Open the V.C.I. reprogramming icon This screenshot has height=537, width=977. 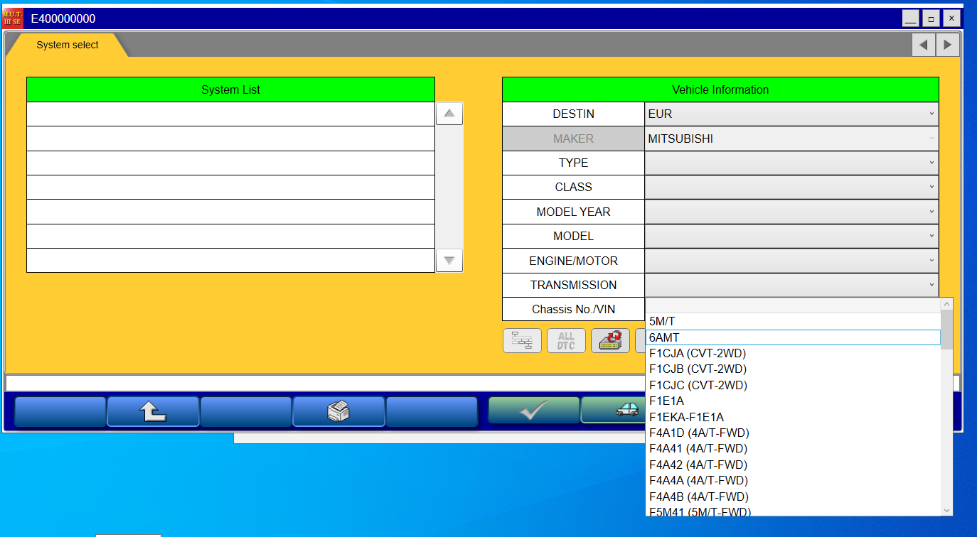610,340
